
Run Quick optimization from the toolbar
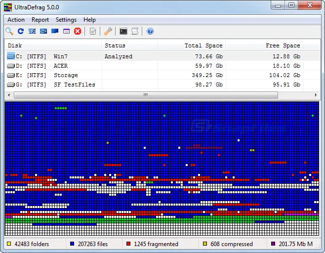tap(43, 31)
